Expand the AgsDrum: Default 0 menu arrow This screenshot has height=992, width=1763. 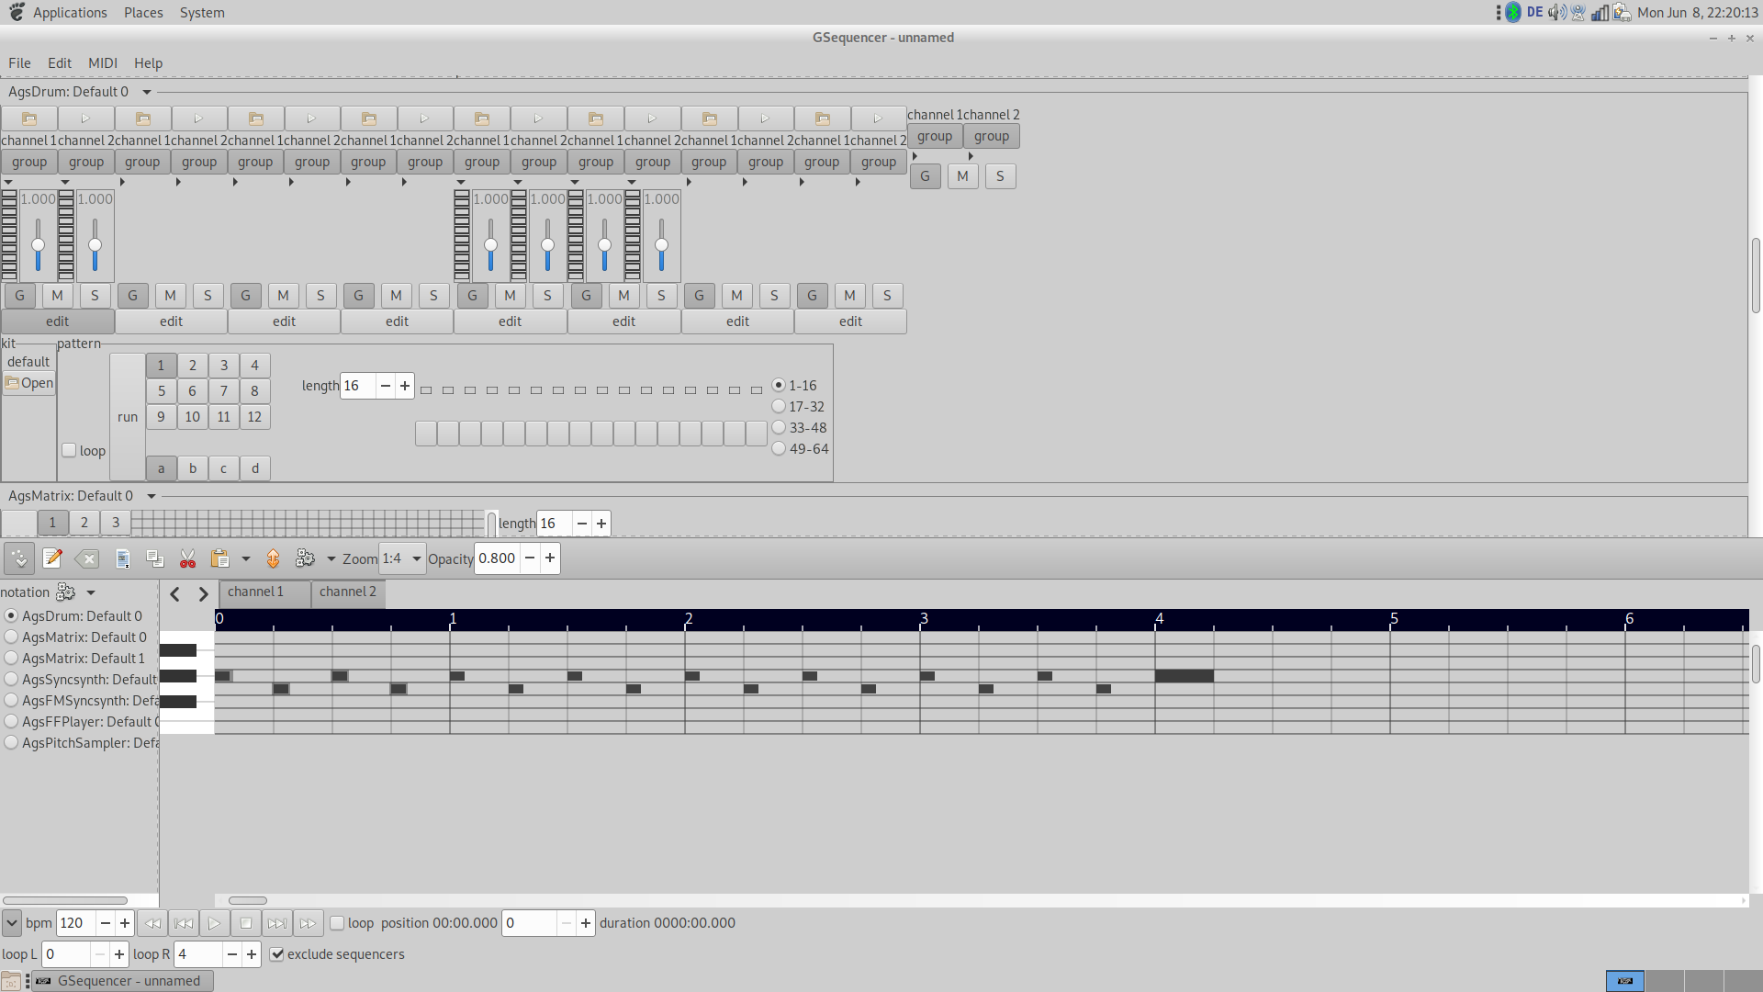tap(147, 92)
